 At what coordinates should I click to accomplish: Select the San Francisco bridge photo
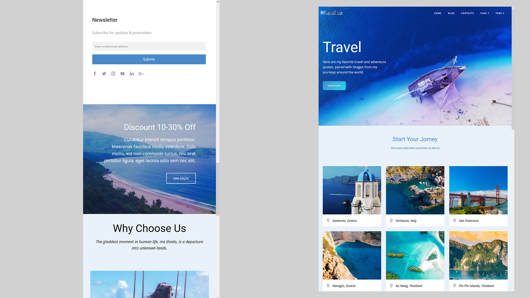(x=478, y=190)
